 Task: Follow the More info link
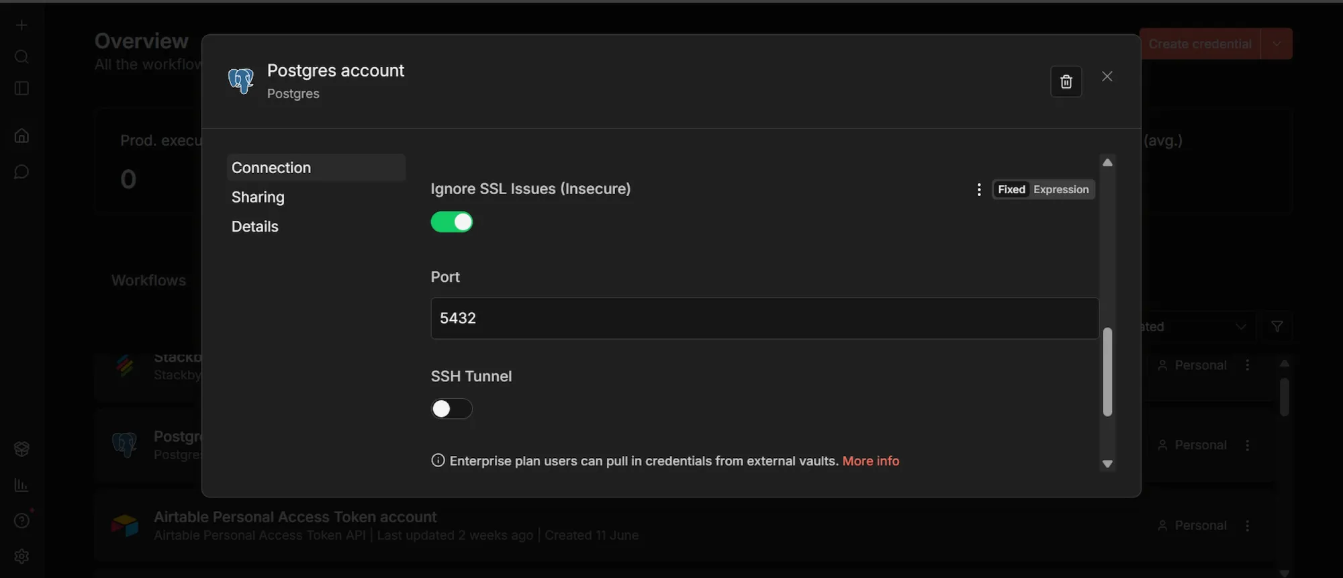871,461
